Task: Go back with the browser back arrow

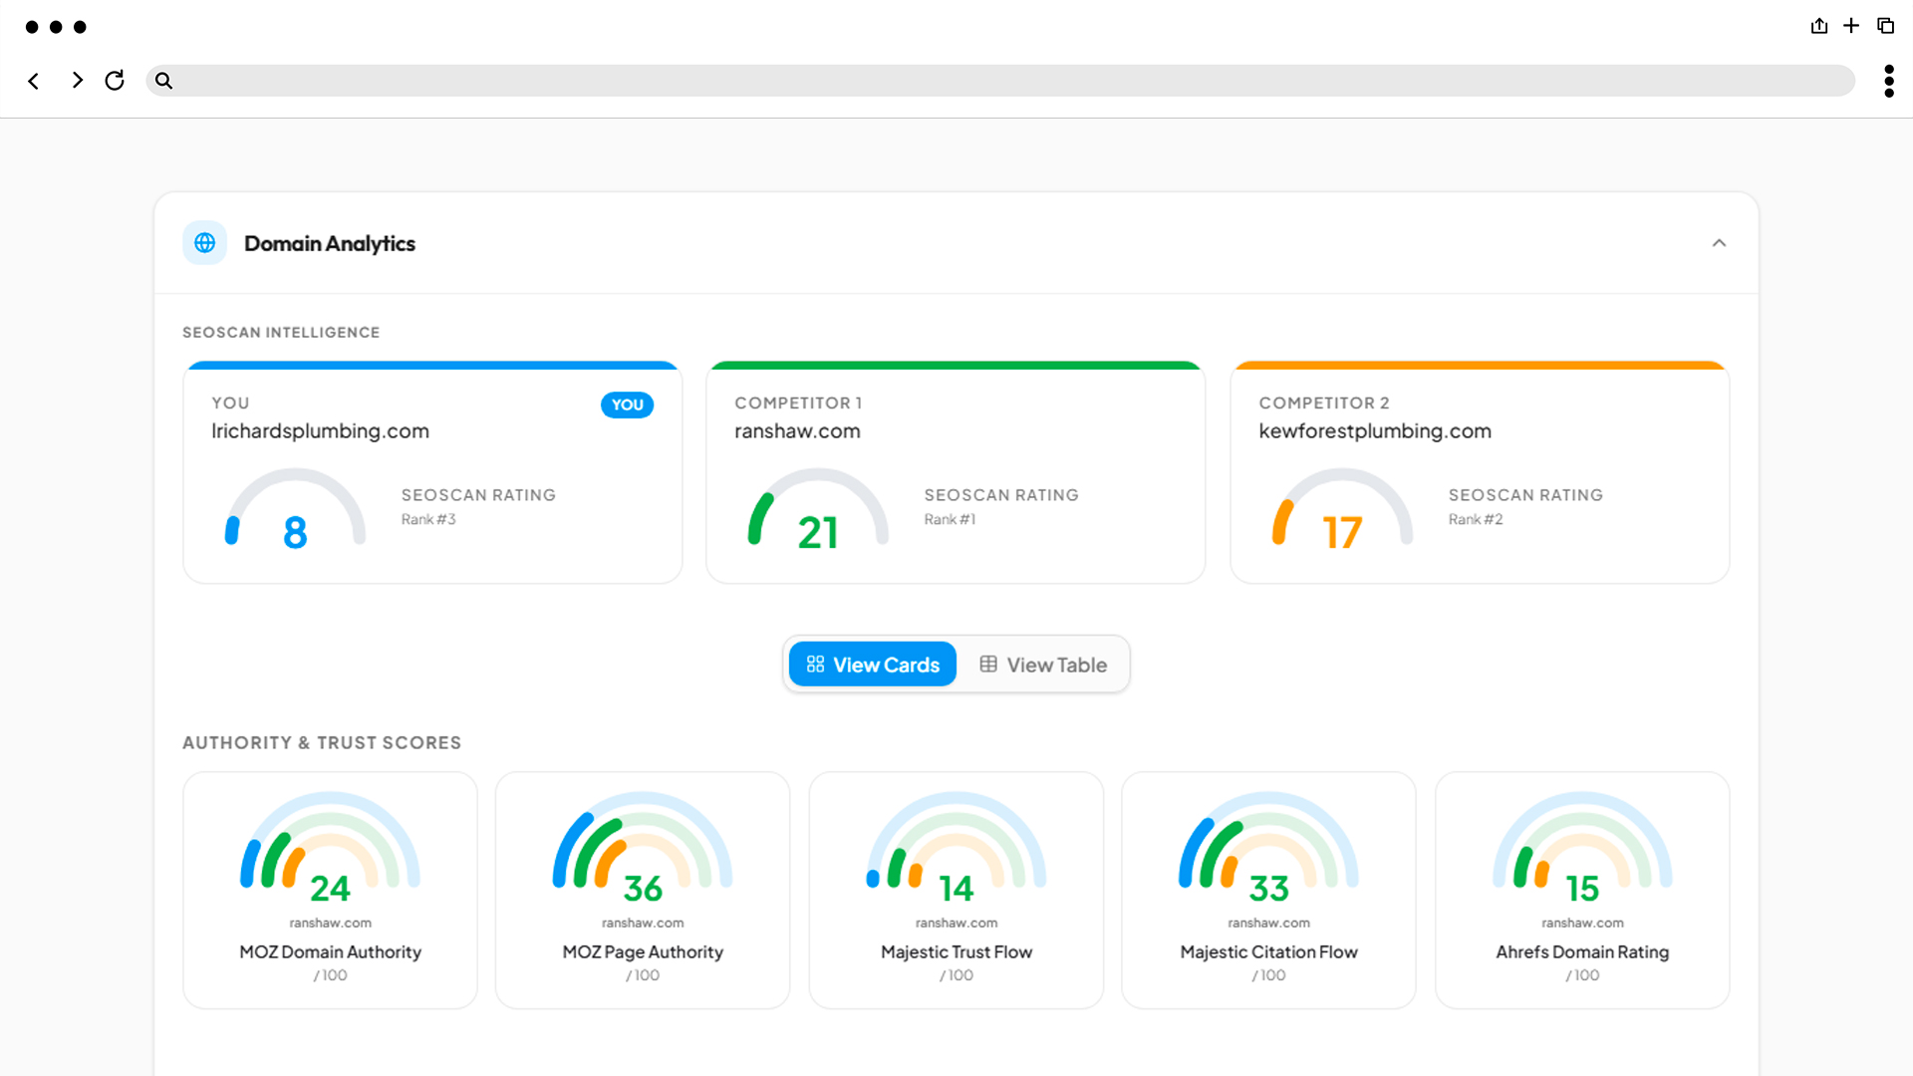Action: [34, 81]
